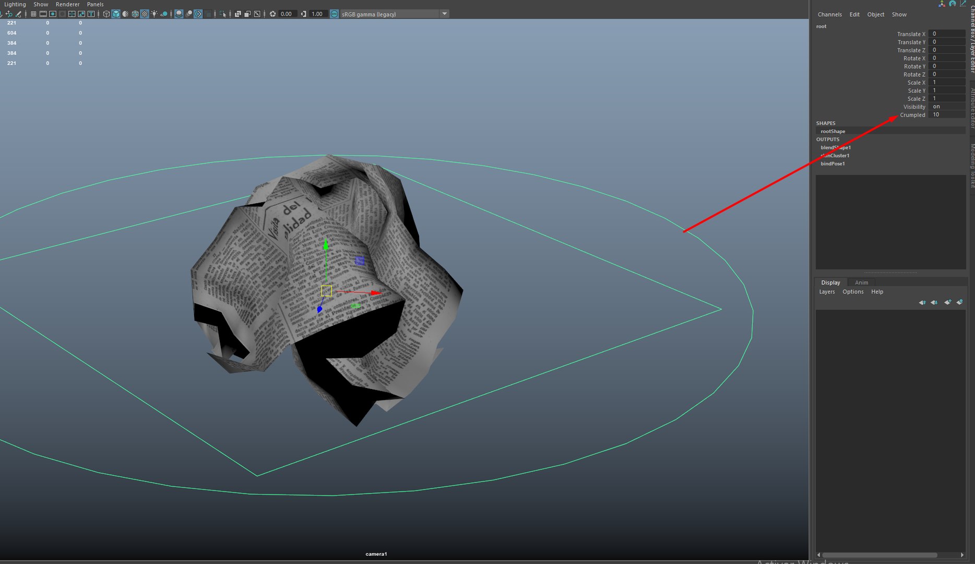Select the Translate X channel label
The width and height of the screenshot is (975, 564).
911,34
